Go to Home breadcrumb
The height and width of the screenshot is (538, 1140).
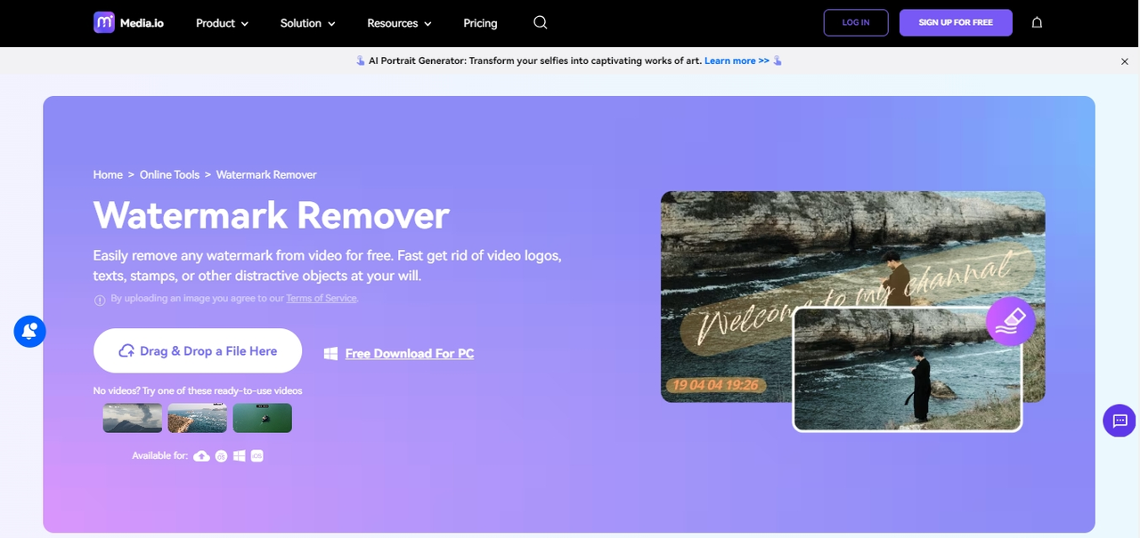(108, 175)
